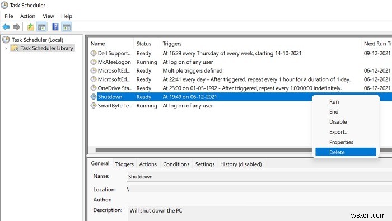Viewport: 392px width, 221px height.
Task: Select the SmartByte Te... task name
Action: point(114,106)
